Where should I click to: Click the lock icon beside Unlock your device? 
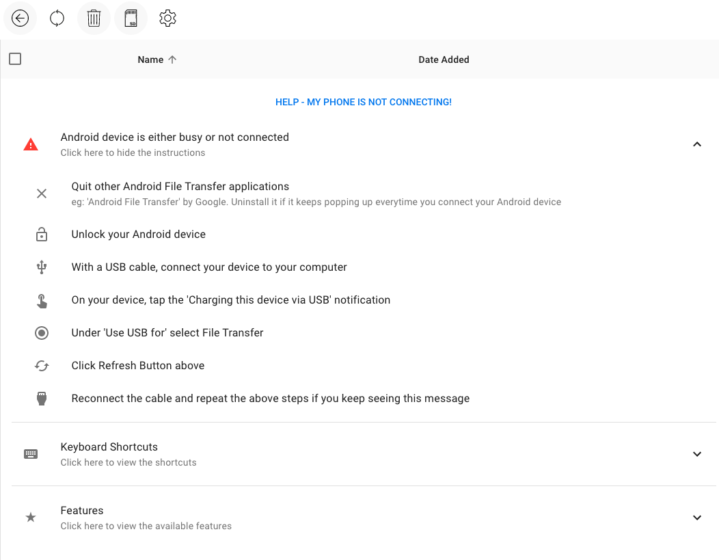(42, 235)
